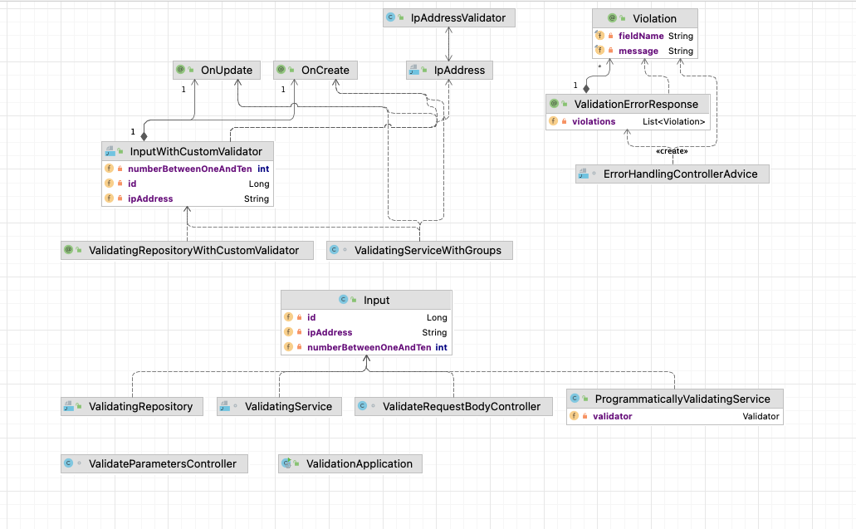Click the green annotation icon on Violation header
Screen dimensions: 856x529
pos(612,17)
